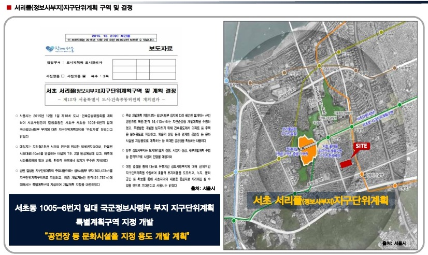Click the 담당부서 도시계획국 line
The height and width of the screenshot is (255, 428).
(75, 63)
